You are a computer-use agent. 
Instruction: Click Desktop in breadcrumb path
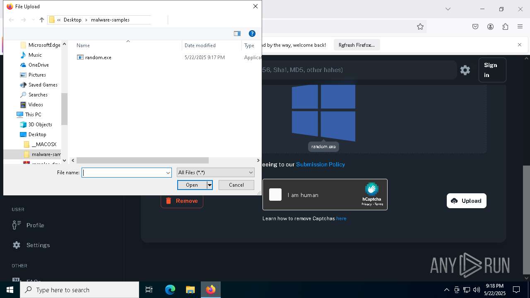coord(72,20)
